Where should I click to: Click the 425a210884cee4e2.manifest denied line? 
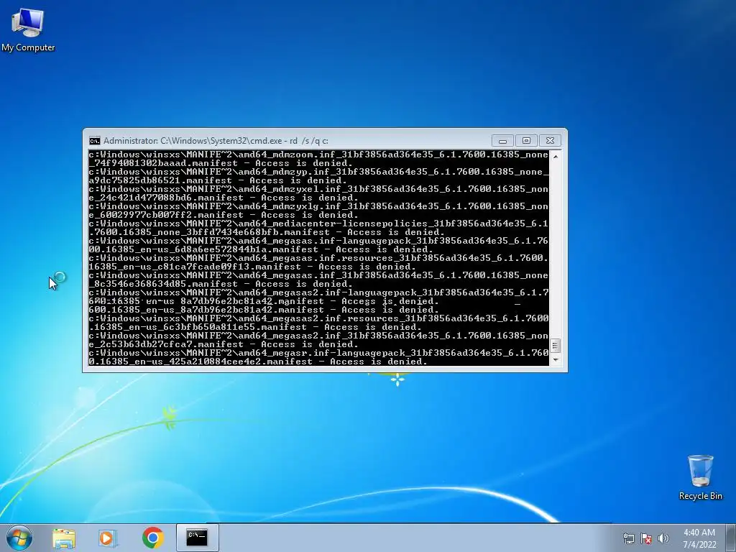point(258,362)
